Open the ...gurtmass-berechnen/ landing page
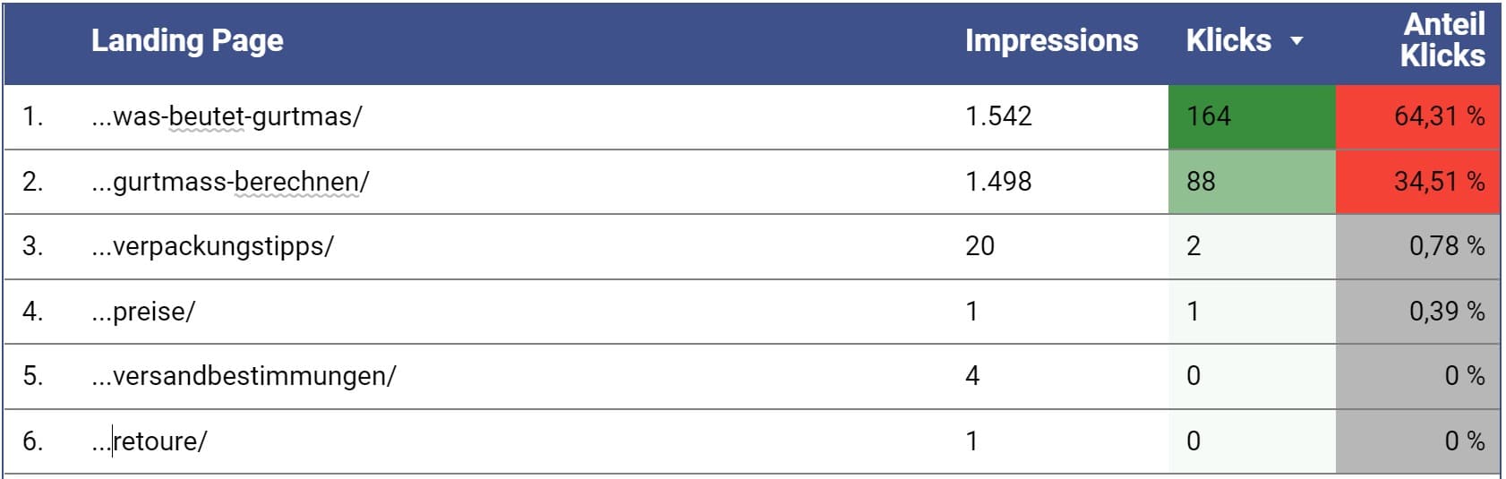The image size is (1506, 479). 230,182
